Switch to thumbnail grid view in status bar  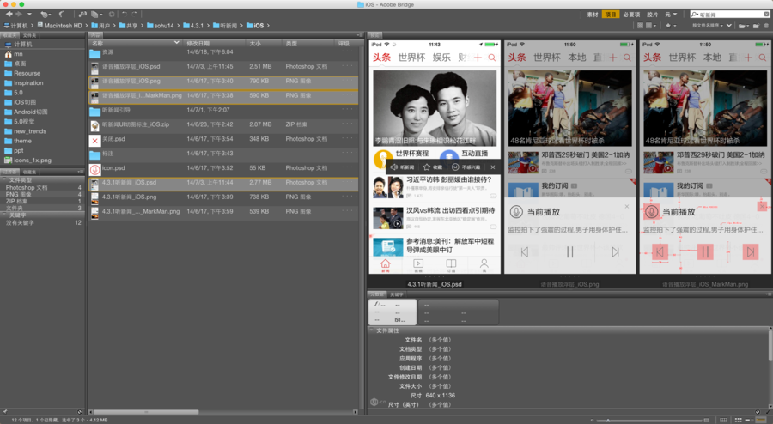coord(738,420)
